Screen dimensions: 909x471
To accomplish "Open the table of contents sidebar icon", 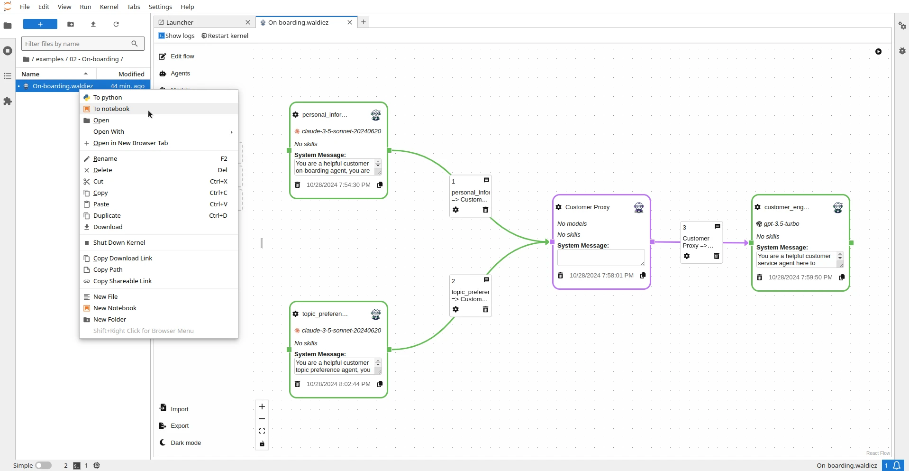I will point(8,76).
